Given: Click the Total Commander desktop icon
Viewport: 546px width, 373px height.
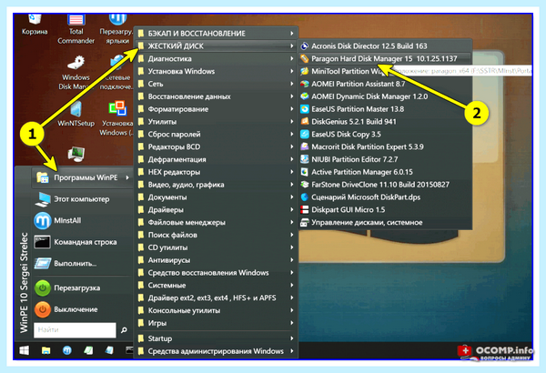Looking at the screenshot, I should click(x=76, y=20).
